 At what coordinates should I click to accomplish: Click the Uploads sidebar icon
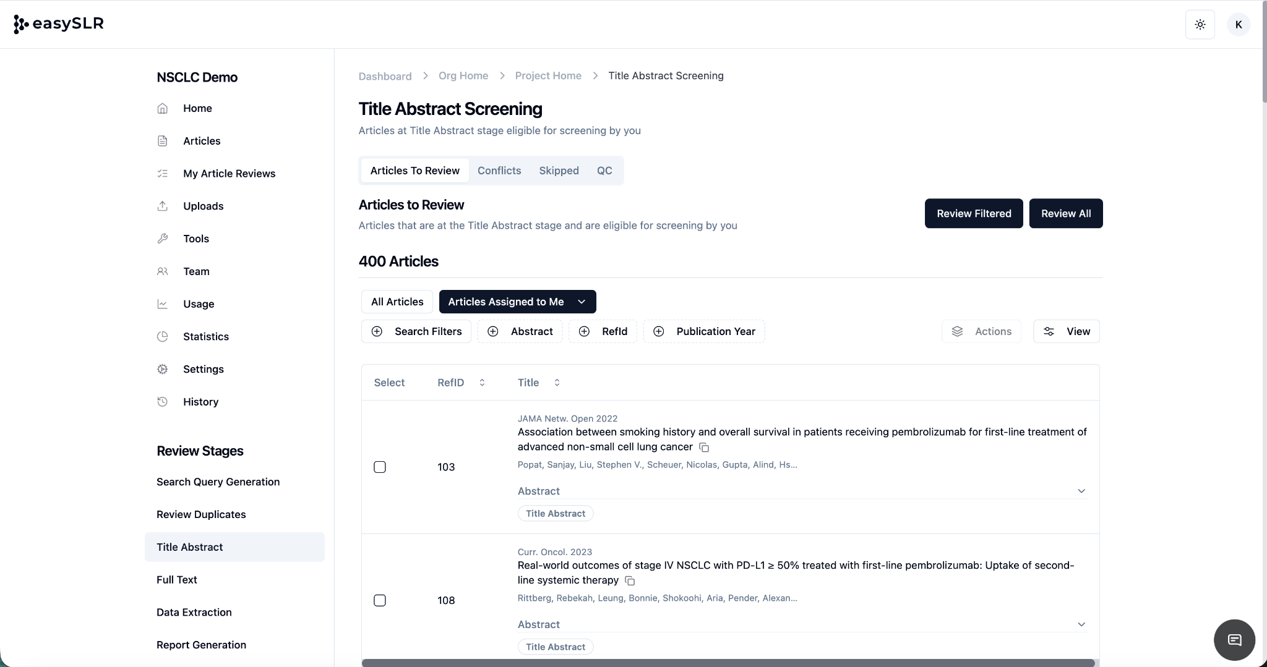click(x=163, y=206)
